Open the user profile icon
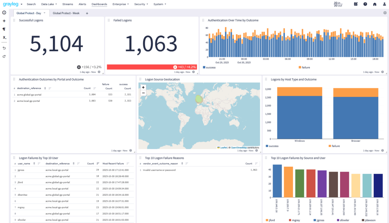The image size is (389, 223). pyautogui.click(x=384, y=4)
